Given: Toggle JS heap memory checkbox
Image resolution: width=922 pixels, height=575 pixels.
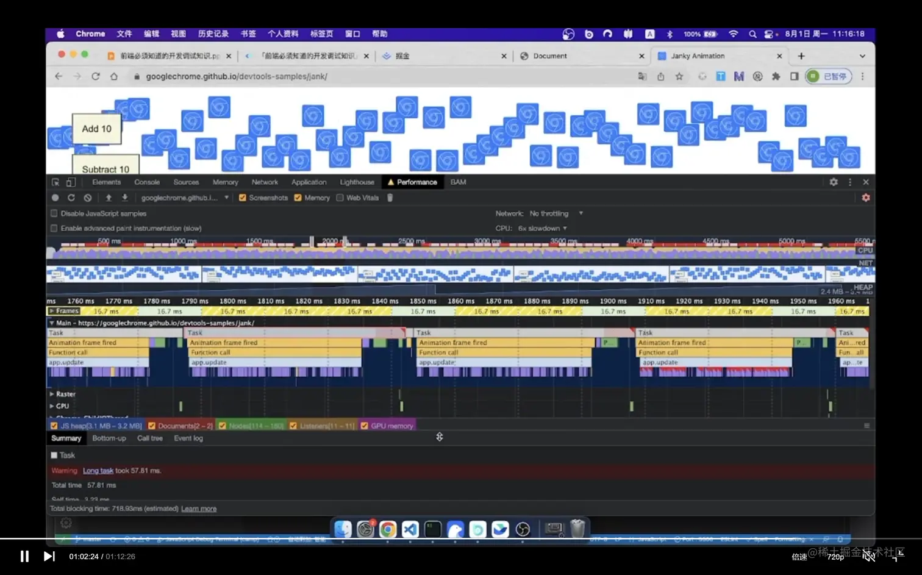Looking at the screenshot, I should pos(54,426).
